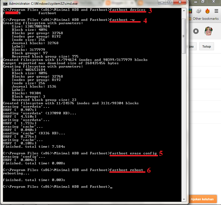Image resolution: width=221 pixels, height=205 pixels.
Task: Click the notification bell icon in browser
Action: (x=196, y=31)
